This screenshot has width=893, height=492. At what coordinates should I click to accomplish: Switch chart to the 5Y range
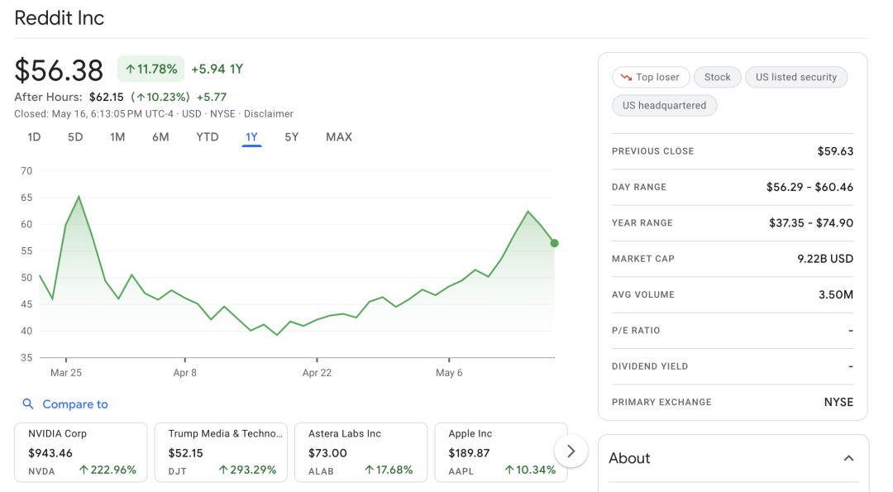pyautogui.click(x=292, y=137)
